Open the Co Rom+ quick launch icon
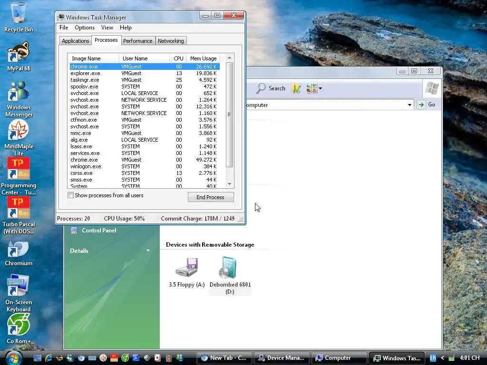 tap(125, 358)
